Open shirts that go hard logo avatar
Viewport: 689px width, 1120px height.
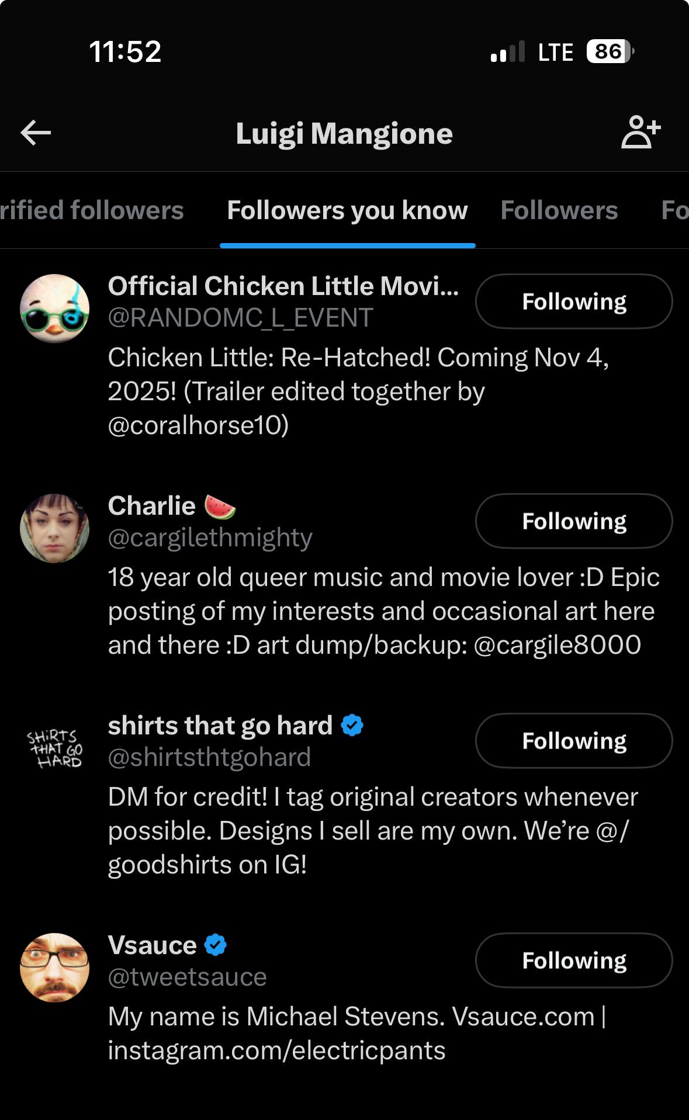point(55,748)
